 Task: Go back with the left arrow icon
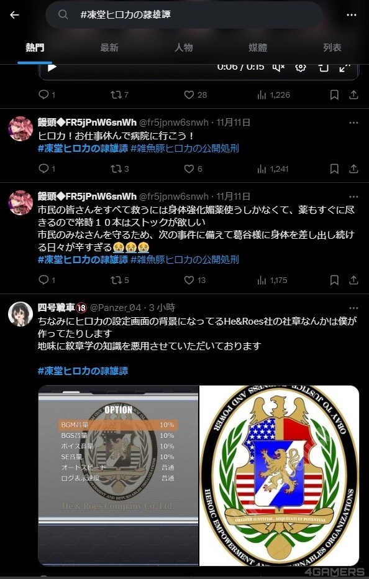click(14, 15)
